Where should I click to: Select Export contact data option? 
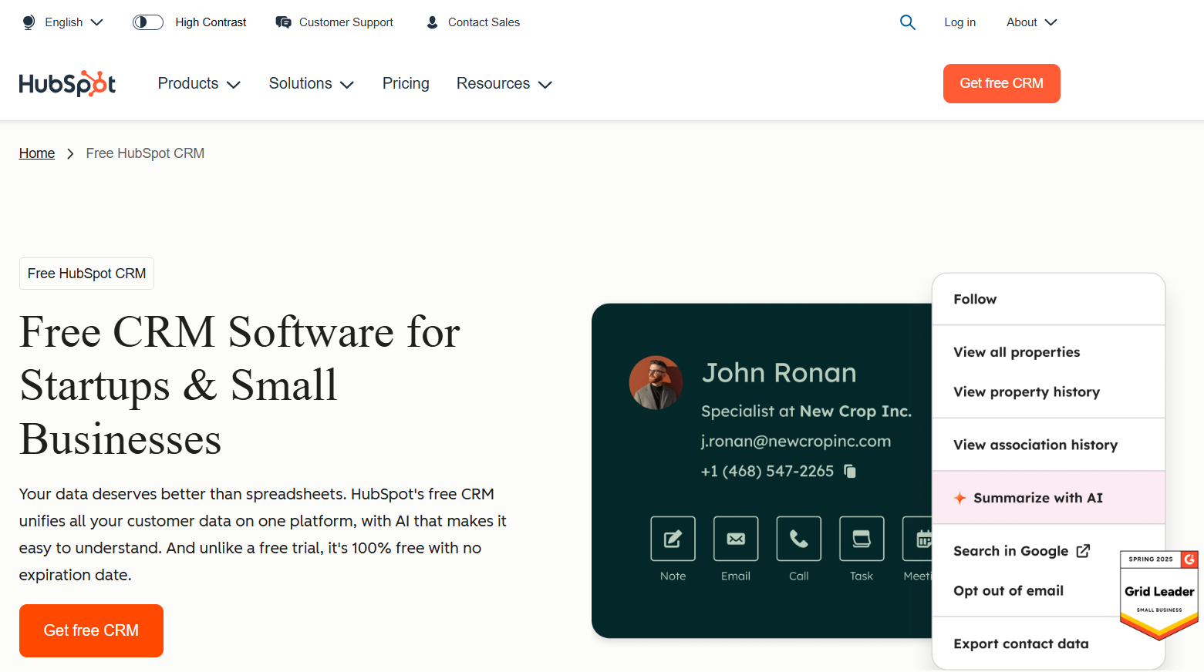1020,643
